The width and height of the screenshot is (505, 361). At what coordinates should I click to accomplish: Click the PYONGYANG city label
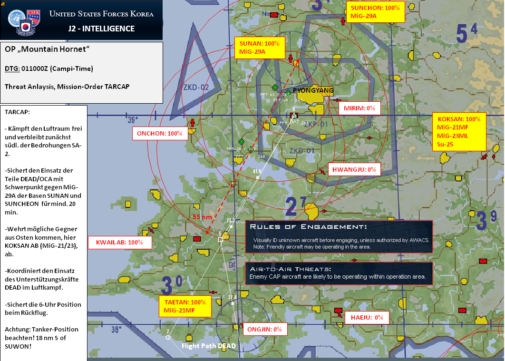[x=313, y=90]
